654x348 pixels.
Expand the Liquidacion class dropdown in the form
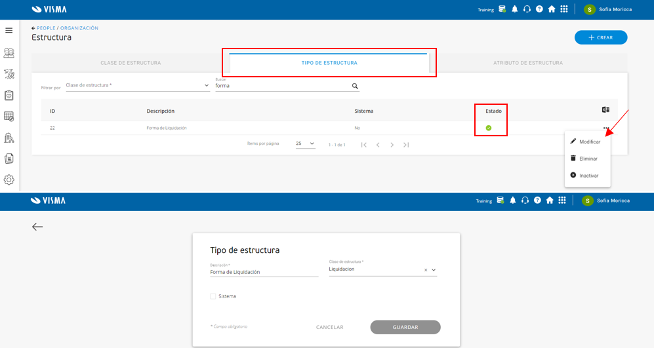[434, 270]
